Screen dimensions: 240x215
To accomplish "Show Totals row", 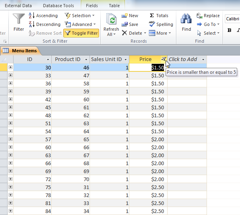I will click(x=159, y=16).
